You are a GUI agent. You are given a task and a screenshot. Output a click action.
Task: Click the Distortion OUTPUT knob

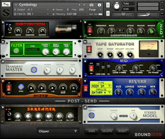click(x=42, y=31)
